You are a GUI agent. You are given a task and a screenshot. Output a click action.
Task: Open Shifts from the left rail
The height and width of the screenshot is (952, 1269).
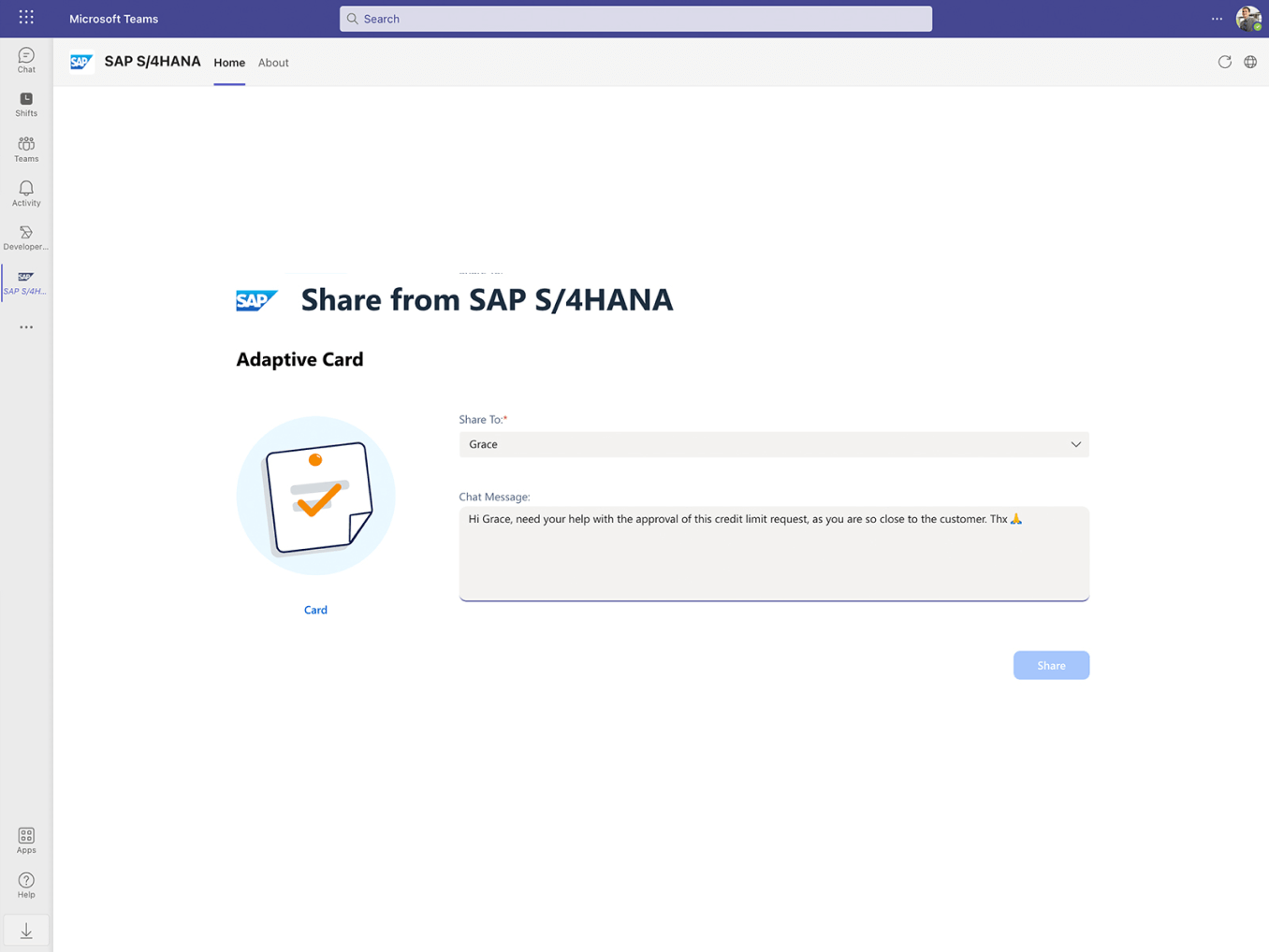coord(26,105)
